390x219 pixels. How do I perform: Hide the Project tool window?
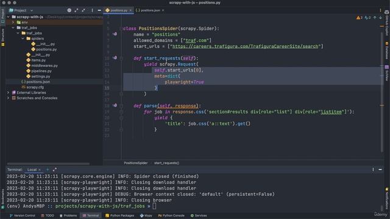tap(99, 10)
